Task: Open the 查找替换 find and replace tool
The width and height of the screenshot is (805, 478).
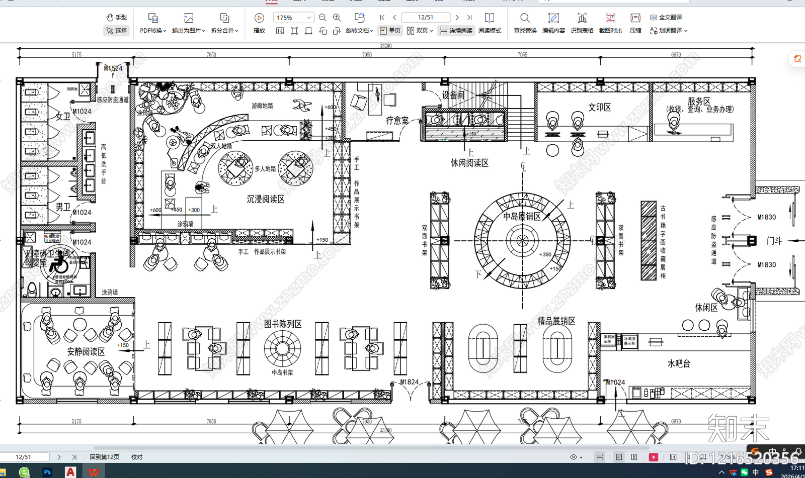Action: point(525,23)
